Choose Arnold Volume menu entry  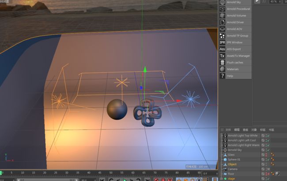236,15
